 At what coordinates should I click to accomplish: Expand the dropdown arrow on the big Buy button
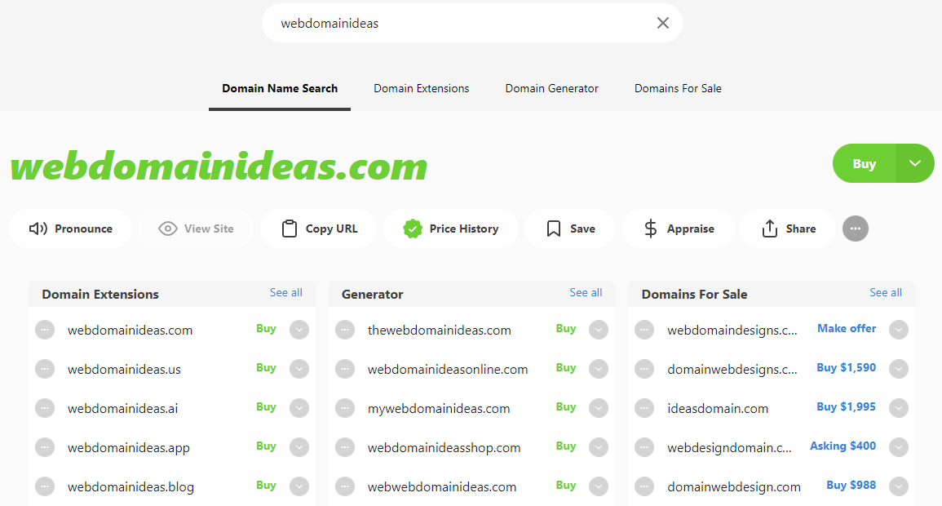[915, 163]
